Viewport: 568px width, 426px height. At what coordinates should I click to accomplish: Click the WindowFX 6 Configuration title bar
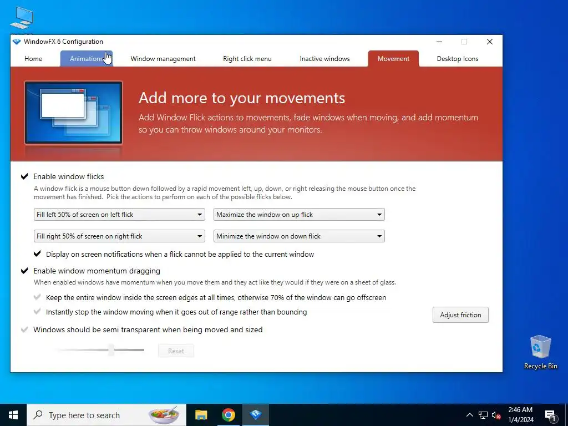click(x=225, y=42)
